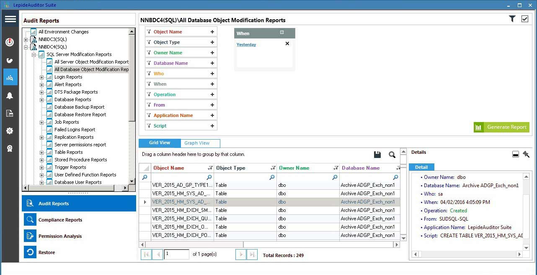
Task: Expand Login Reports tree node
Action: pyautogui.click(x=41, y=77)
